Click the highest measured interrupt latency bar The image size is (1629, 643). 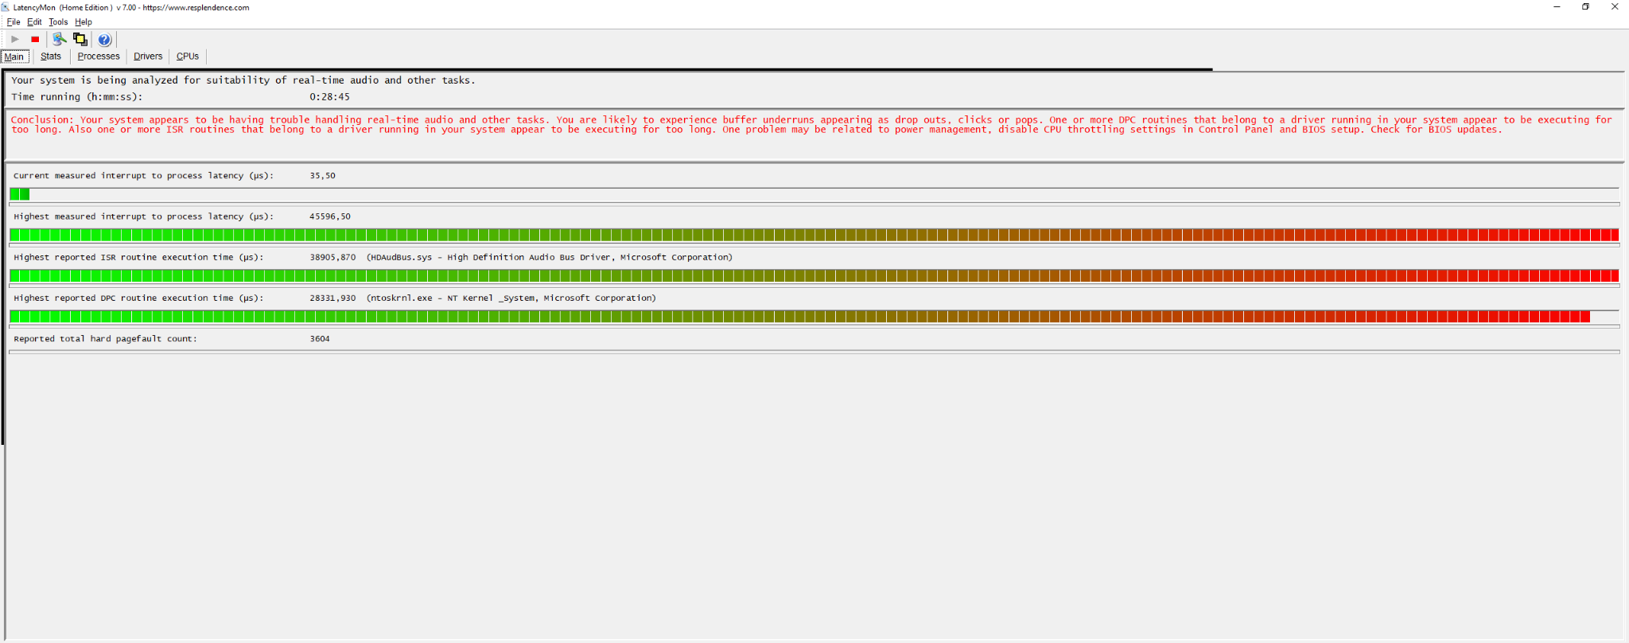pos(814,235)
